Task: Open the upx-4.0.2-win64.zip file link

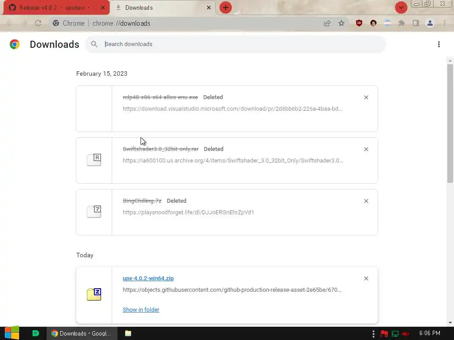Action: coord(148,278)
